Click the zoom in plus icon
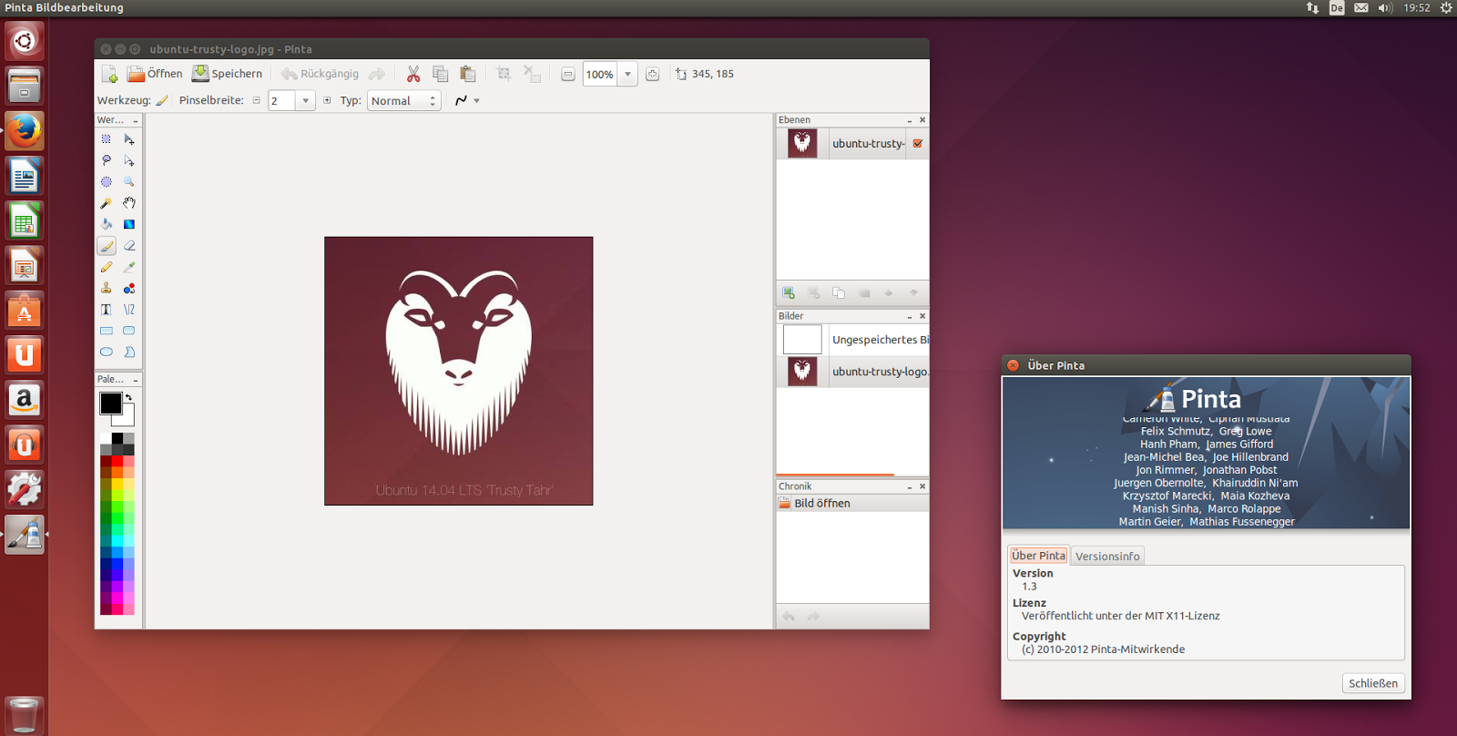The height and width of the screenshot is (736, 1457). click(653, 75)
